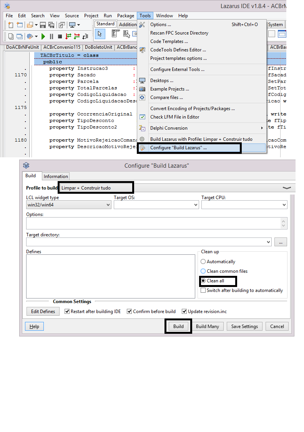
Task: Click the Compare files icon
Action: click(142, 97)
